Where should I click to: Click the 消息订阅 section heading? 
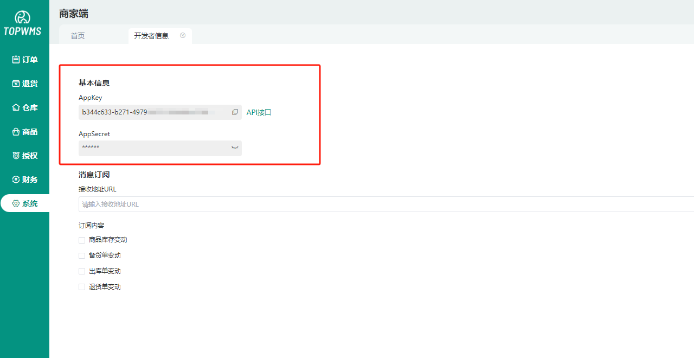coord(94,175)
